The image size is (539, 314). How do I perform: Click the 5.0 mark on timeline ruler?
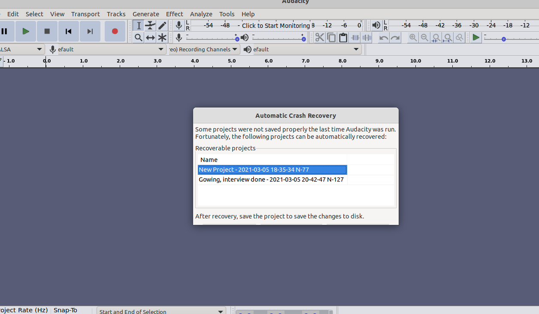[232, 61]
